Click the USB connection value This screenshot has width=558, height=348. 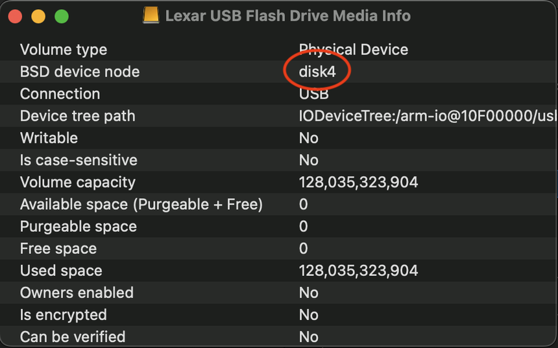pyautogui.click(x=314, y=93)
